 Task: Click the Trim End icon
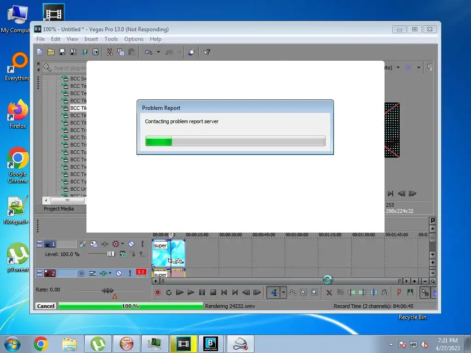point(362,292)
